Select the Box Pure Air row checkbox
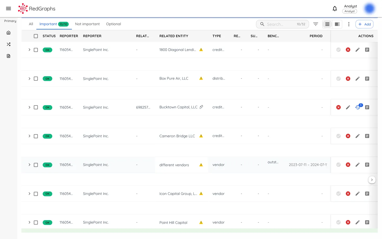382x239 pixels. pos(36,79)
